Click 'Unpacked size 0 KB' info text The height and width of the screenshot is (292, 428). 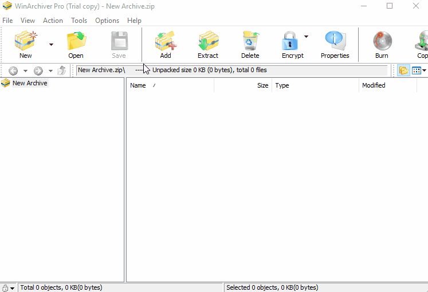(209, 70)
